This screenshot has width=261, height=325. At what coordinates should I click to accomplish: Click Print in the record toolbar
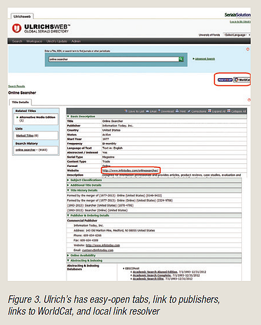pyautogui.click(x=181, y=111)
